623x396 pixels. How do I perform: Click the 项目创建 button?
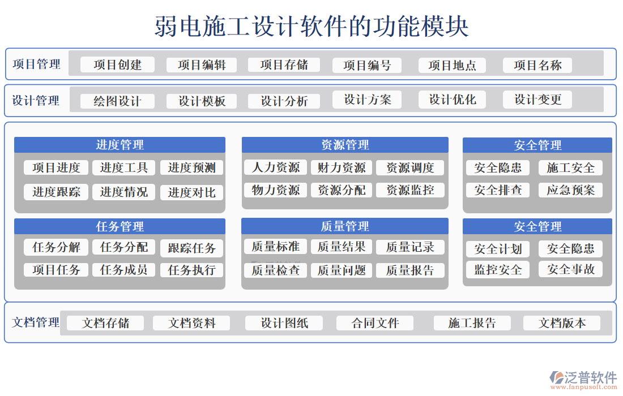point(116,64)
